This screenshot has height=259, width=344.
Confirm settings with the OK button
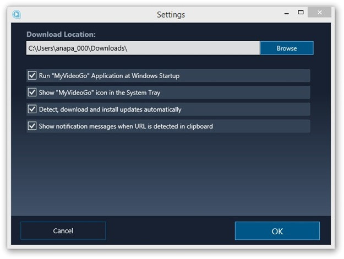coord(277,231)
